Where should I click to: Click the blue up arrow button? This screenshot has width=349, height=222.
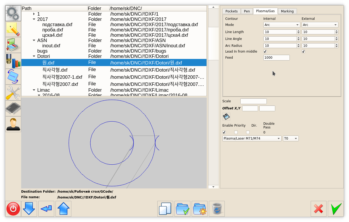pos(63,209)
